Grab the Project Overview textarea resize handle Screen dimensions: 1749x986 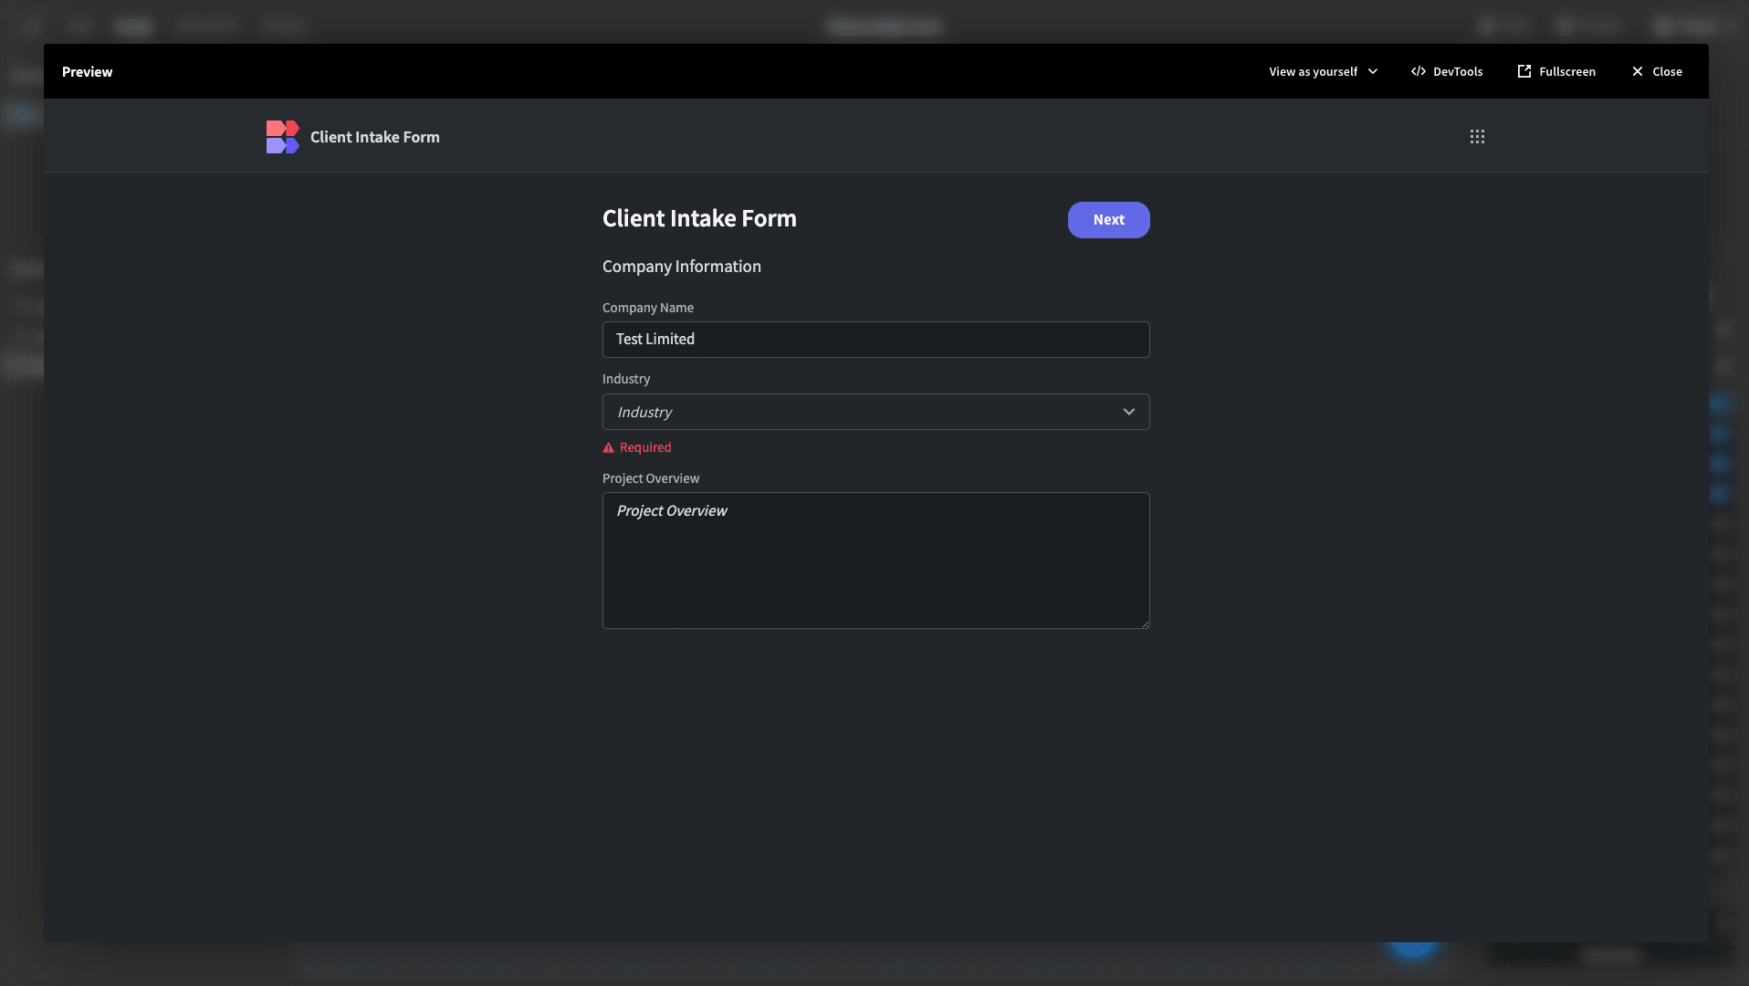click(x=1145, y=624)
